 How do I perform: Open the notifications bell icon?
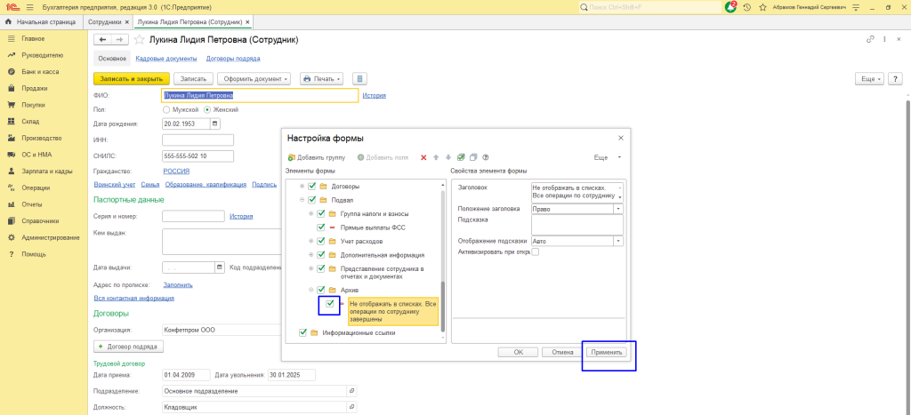[x=732, y=7]
